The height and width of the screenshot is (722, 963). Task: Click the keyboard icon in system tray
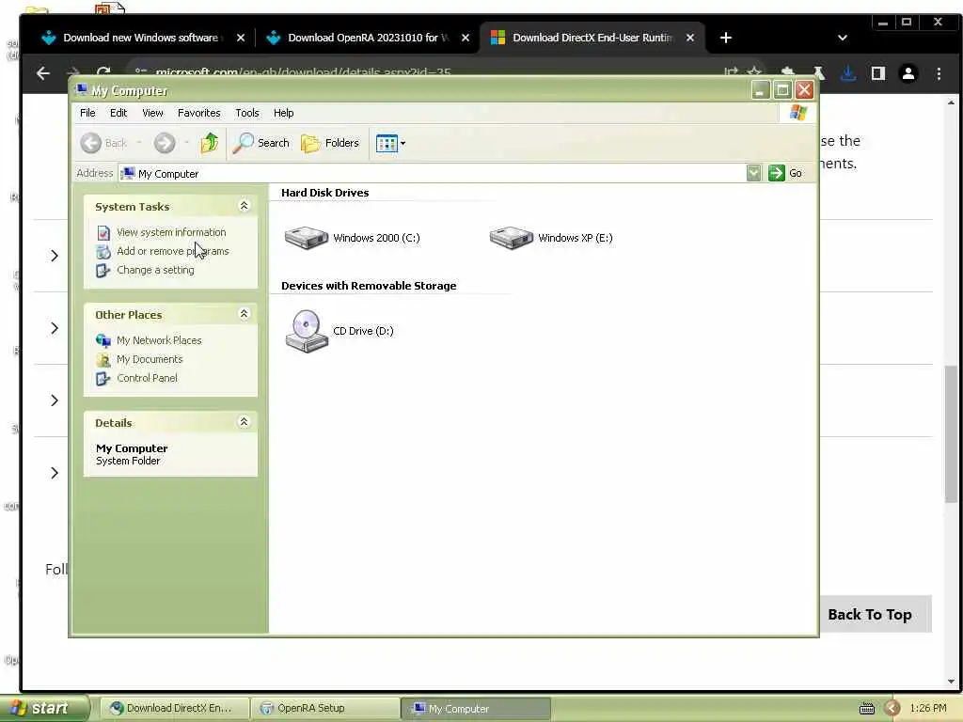(x=866, y=709)
